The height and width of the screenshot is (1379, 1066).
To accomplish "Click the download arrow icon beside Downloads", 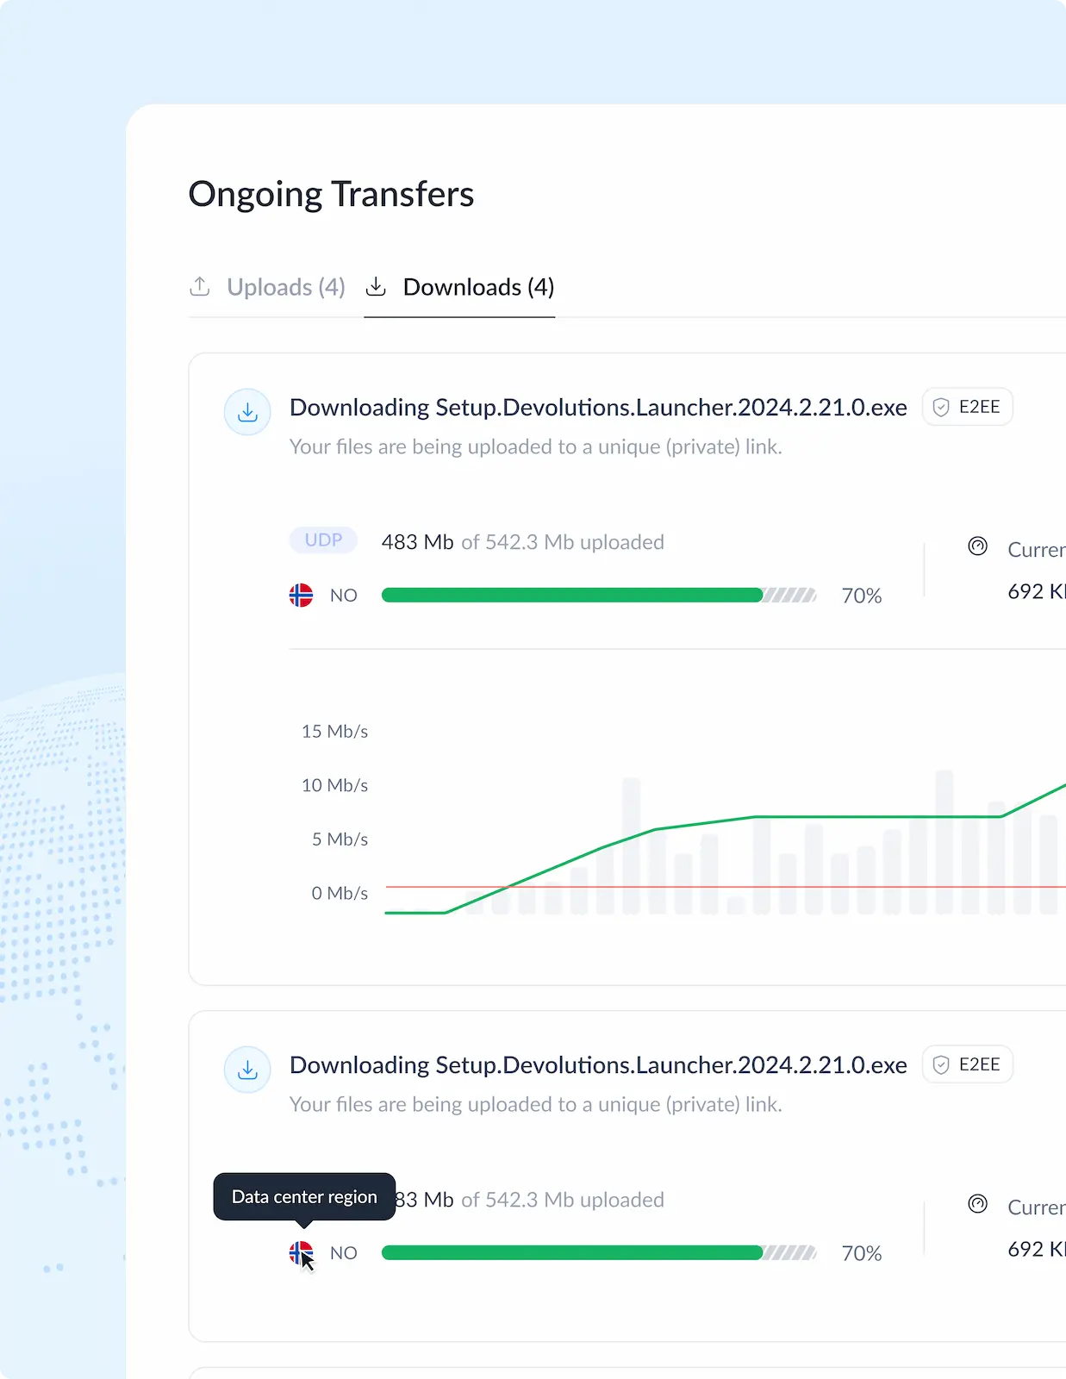I will (376, 286).
